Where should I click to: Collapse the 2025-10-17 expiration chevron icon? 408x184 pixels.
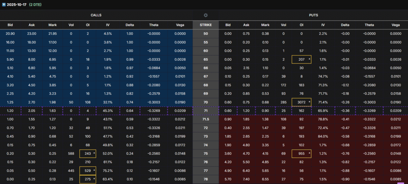[x=4, y=4]
